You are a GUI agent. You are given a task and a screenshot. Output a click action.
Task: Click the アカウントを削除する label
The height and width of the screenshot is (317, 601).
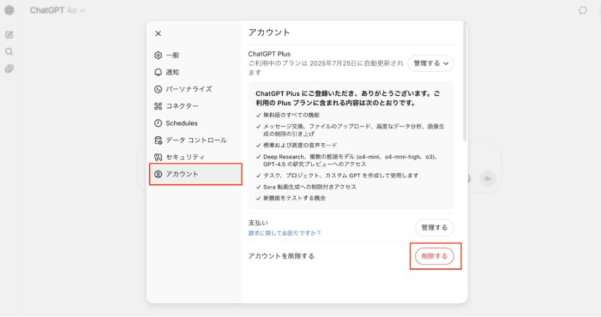281,256
